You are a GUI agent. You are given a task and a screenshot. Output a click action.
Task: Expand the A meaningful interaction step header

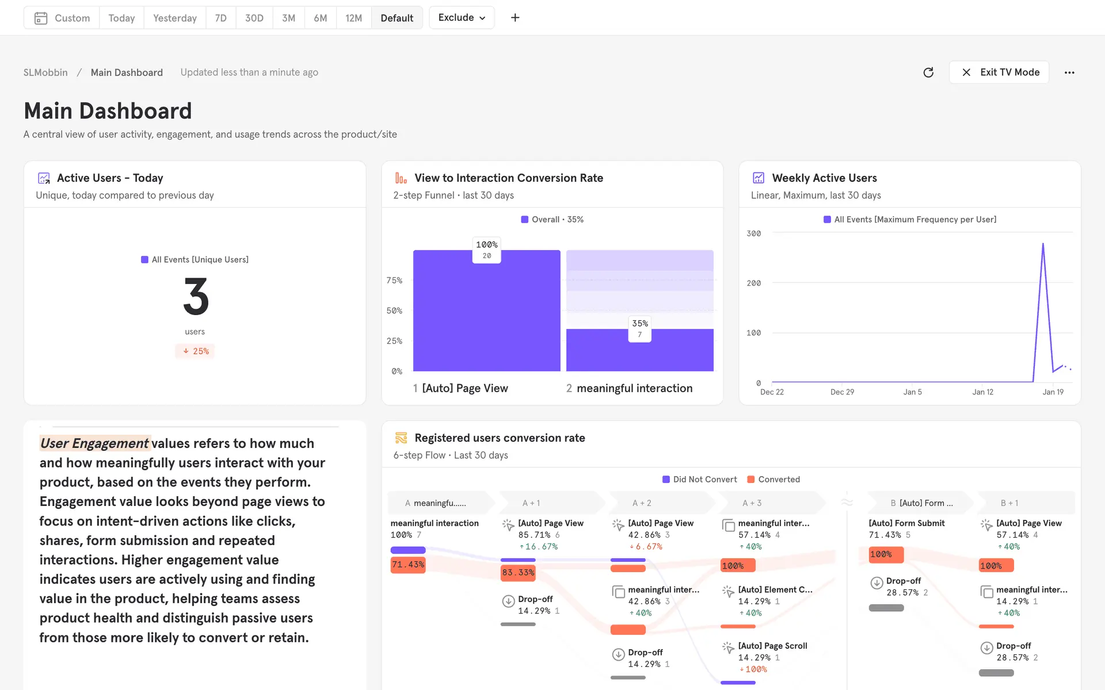click(x=440, y=503)
